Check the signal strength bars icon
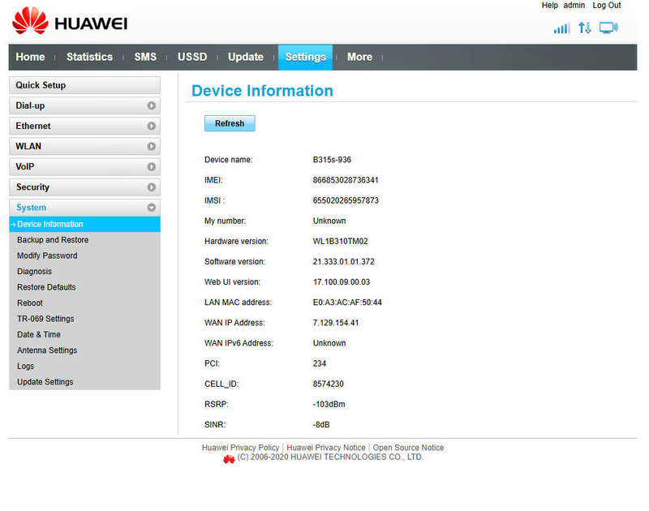Screen dimensions: 649x511 click(561, 28)
